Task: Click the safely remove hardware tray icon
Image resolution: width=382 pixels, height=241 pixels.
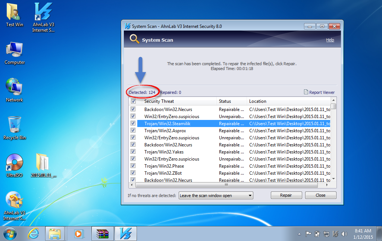Action: point(317,234)
